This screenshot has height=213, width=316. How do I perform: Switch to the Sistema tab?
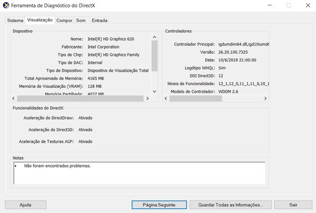[15, 20]
